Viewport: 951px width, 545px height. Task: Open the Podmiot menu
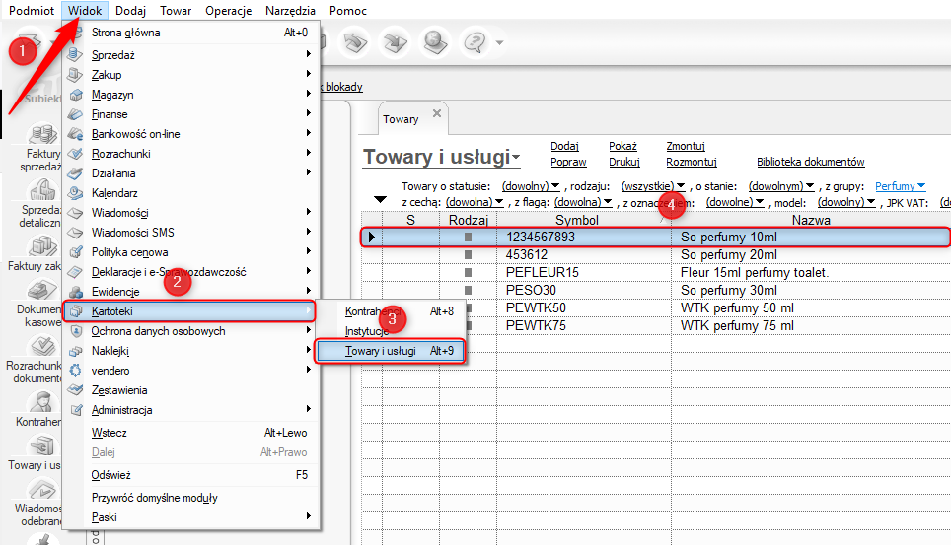(32, 10)
